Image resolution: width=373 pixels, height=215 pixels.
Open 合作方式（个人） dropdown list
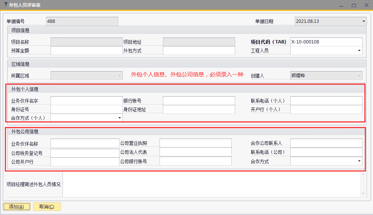click(119, 118)
